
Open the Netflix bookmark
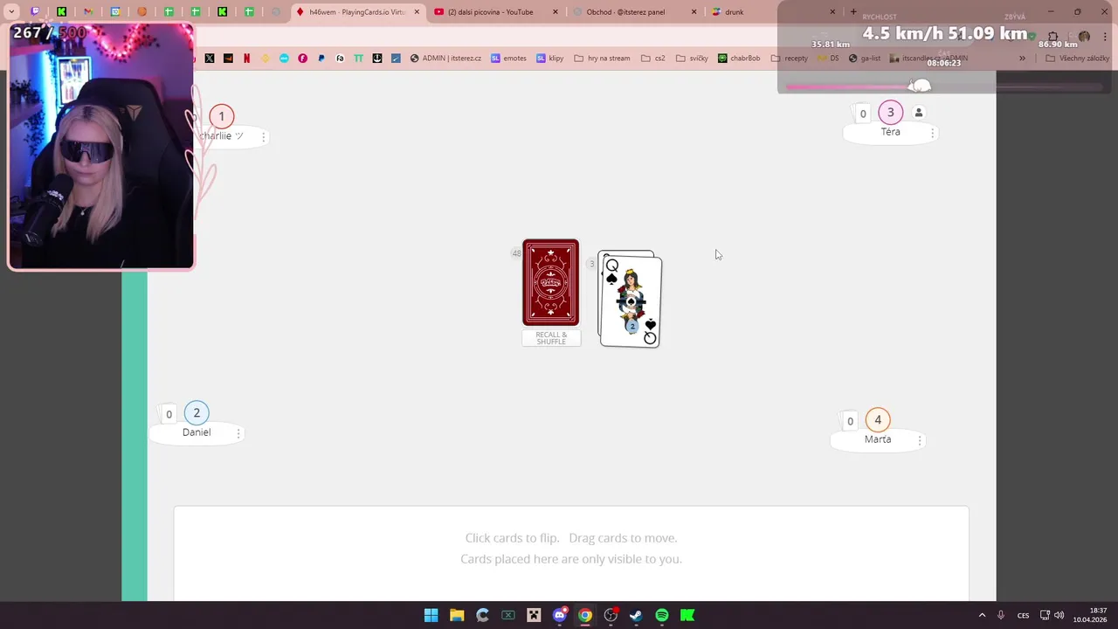pyautogui.click(x=246, y=59)
